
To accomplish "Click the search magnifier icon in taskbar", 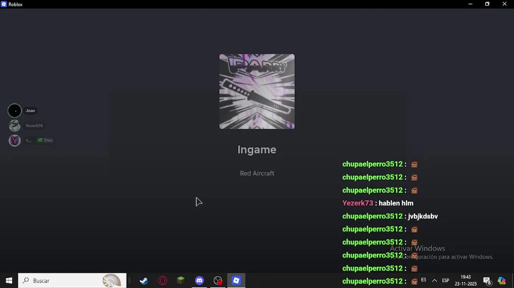I will tap(26, 281).
